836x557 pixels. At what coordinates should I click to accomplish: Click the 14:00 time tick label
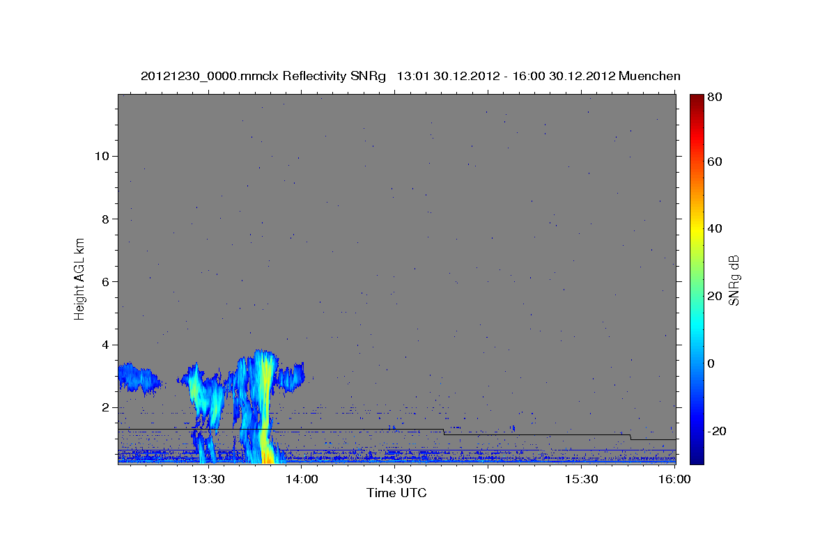(x=302, y=479)
